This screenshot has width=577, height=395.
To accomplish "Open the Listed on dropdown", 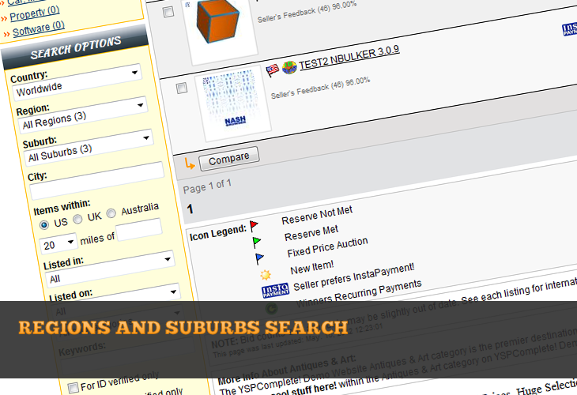I will tap(115, 301).
